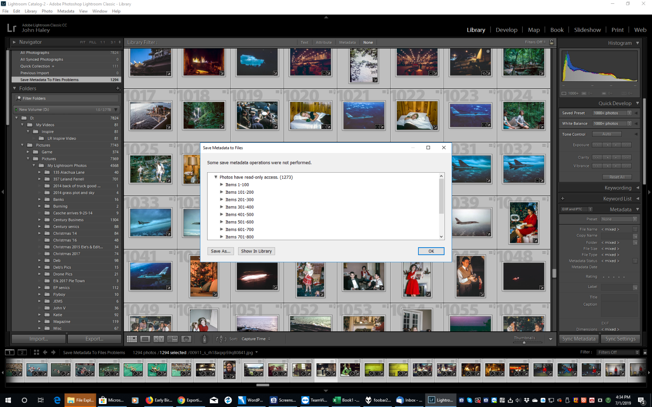Open the Library menu in menu bar

[31, 11]
